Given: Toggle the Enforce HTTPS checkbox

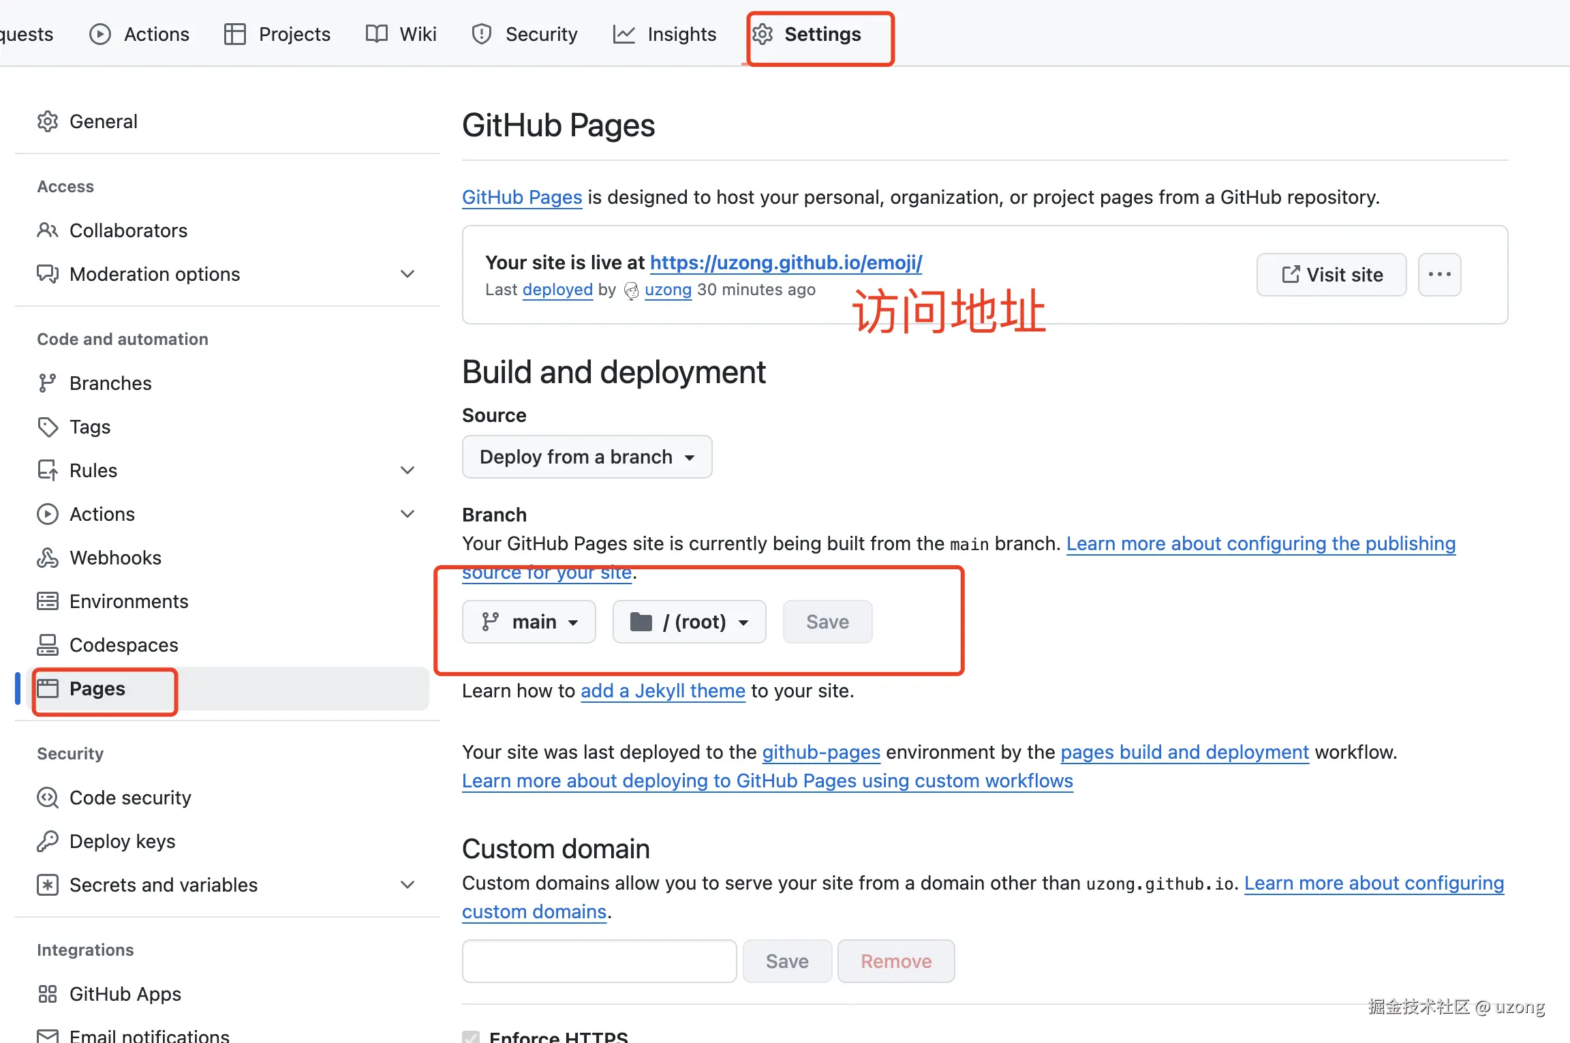Looking at the screenshot, I should pyautogui.click(x=471, y=1037).
